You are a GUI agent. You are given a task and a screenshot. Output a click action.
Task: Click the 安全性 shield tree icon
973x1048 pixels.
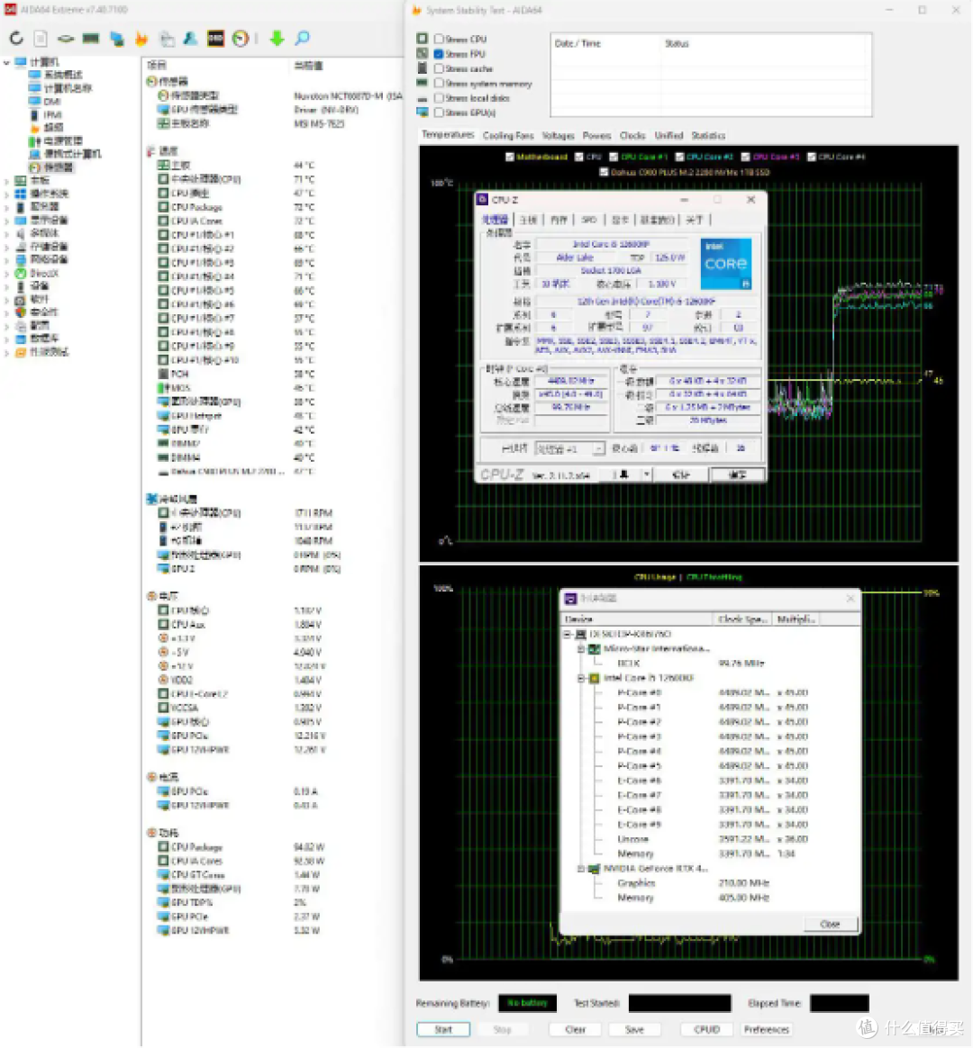(21, 312)
